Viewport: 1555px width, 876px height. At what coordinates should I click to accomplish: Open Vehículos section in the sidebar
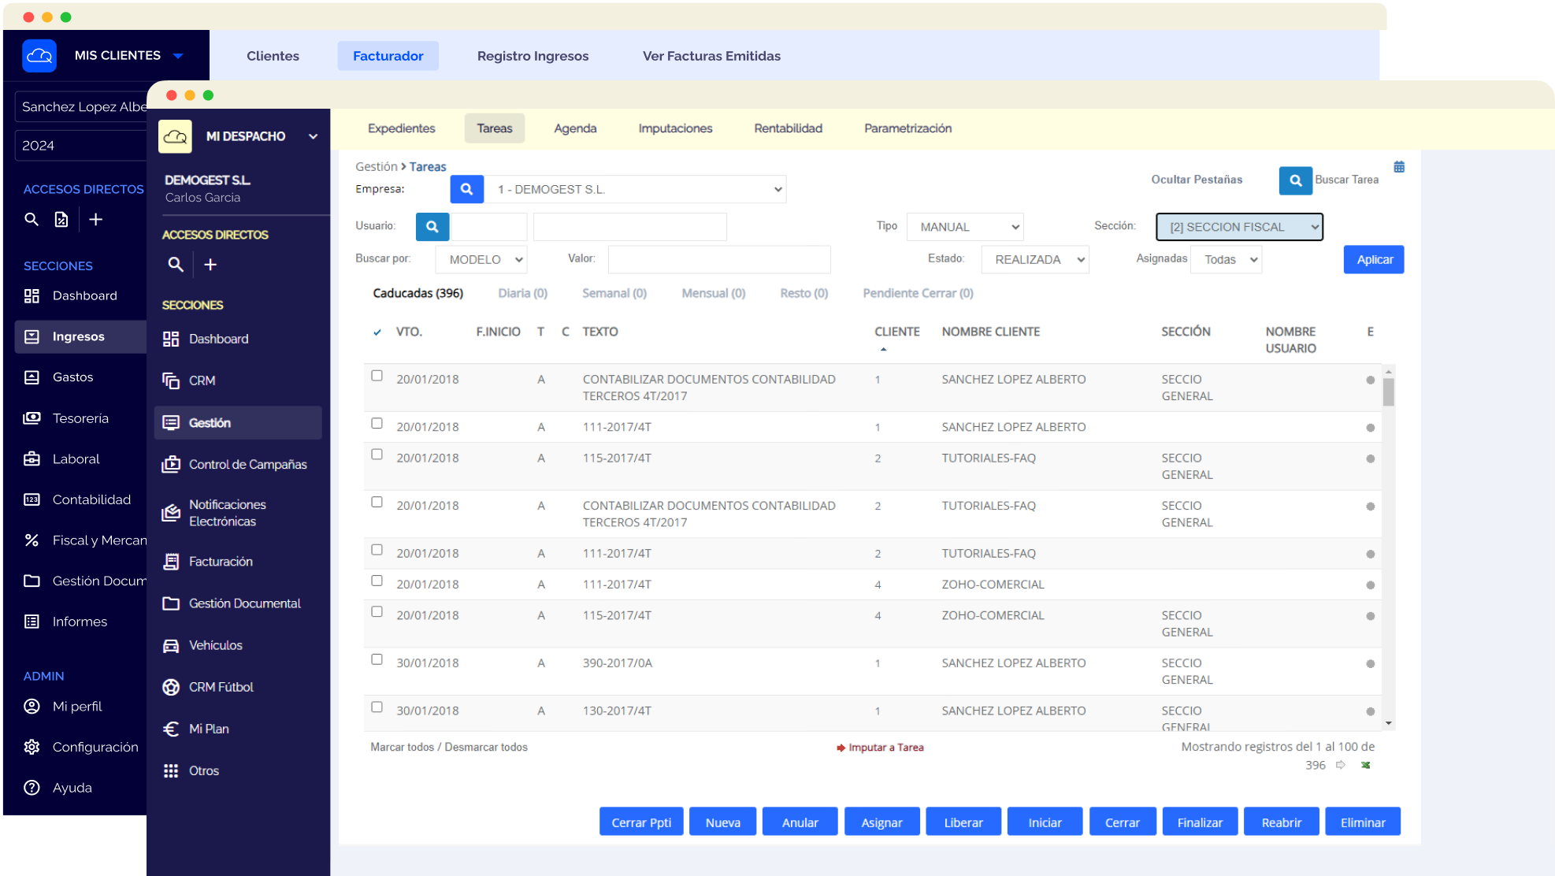tap(238, 645)
